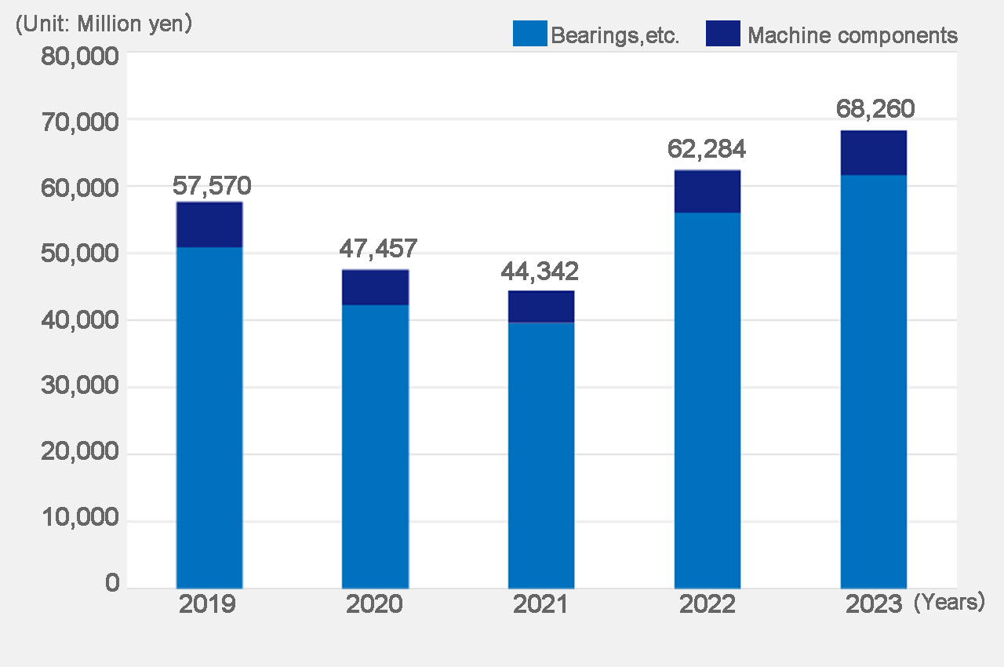Click the 2023 bearings bar segment
This screenshot has width=1004, height=667.
click(x=874, y=381)
